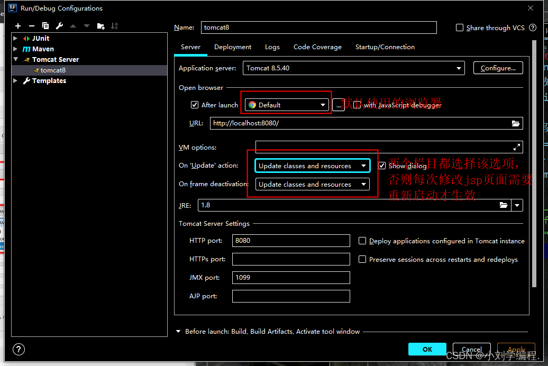Click the Apply button
This screenshot has width=548, height=366.
516,349
